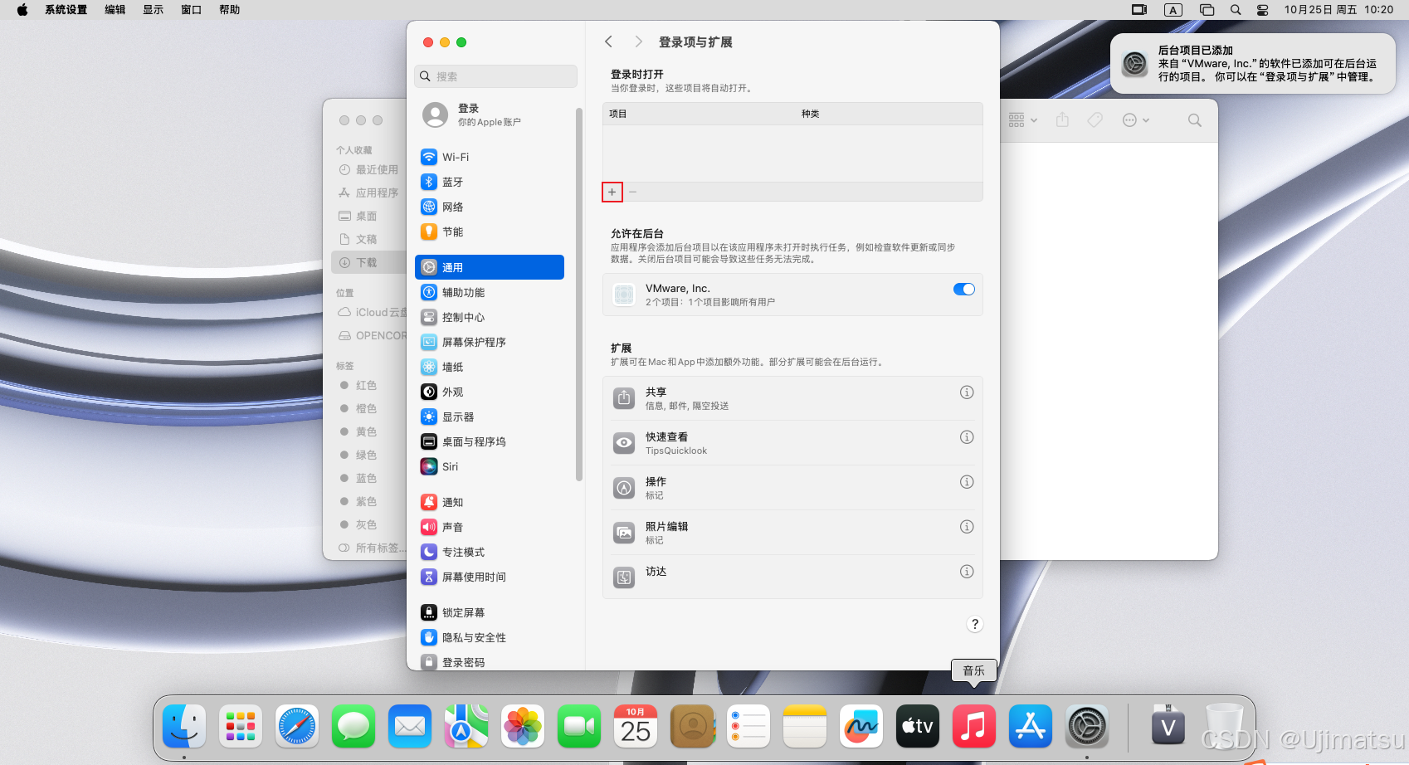
Task: Select 最近使用 in Finder sidebar
Action: coord(369,169)
